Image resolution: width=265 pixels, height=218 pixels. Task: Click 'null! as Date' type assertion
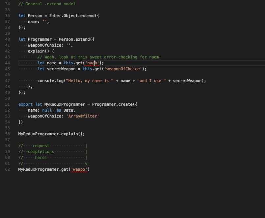pyautogui.click(x=58, y=110)
